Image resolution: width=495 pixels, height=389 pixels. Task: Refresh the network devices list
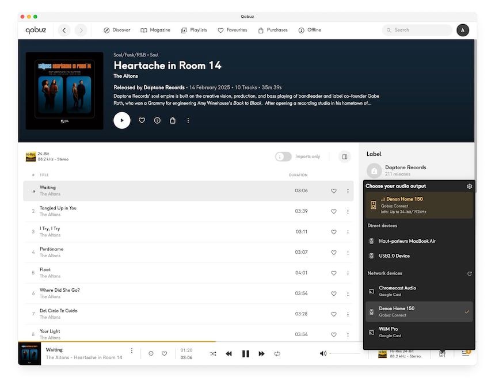pos(470,274)
